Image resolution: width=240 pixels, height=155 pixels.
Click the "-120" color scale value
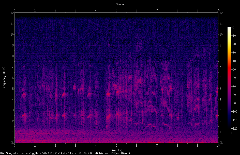coord(234,129)
